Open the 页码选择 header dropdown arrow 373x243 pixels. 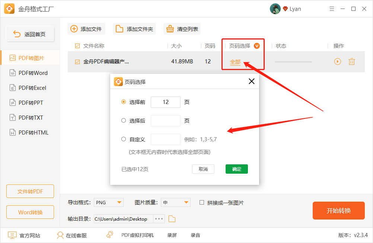256,46
